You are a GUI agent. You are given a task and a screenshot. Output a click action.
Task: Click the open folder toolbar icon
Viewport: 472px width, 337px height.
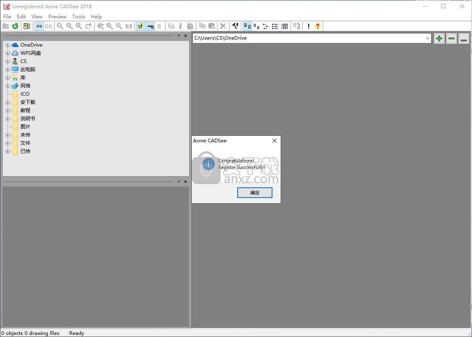[x=6, y=27]
